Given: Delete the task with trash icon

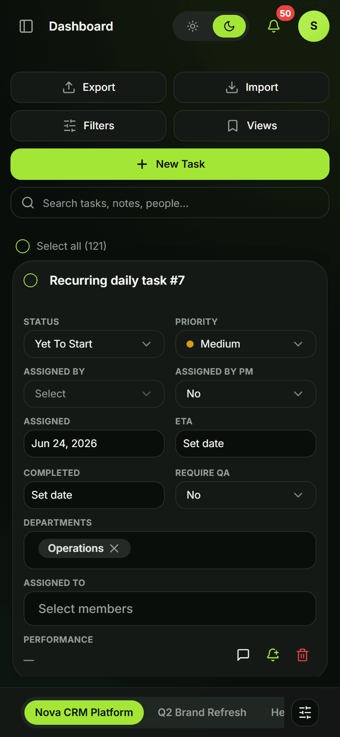Looking at the screenshot, I should tap(303, 655).
